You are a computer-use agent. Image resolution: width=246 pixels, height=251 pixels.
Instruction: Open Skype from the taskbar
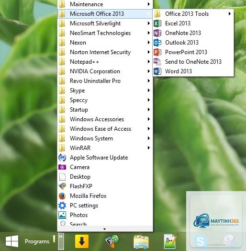click(x=200, y=241)
